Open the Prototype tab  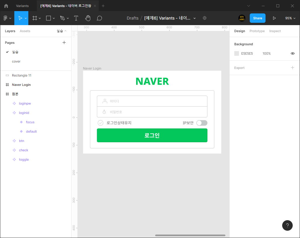tap(257, 31)
